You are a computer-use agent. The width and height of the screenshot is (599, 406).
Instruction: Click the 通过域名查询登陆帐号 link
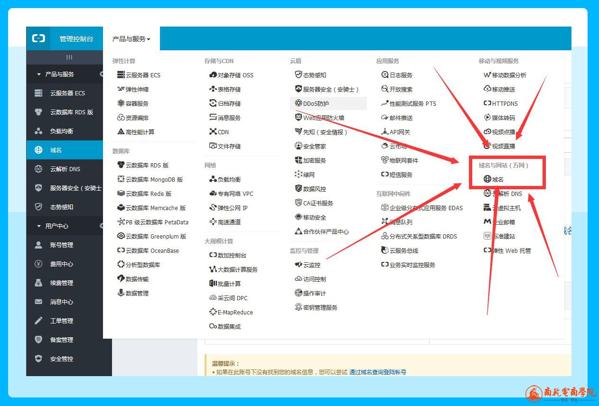click(378, 372)
